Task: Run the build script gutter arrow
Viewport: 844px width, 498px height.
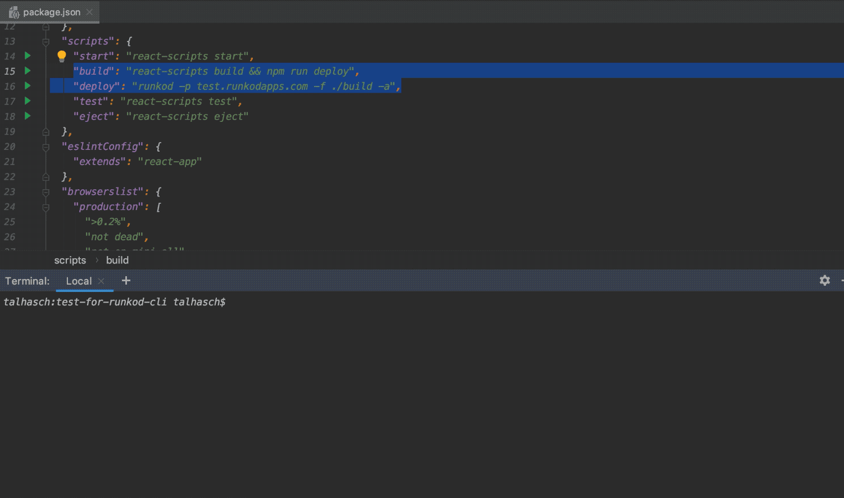Action: coord(28,71)
